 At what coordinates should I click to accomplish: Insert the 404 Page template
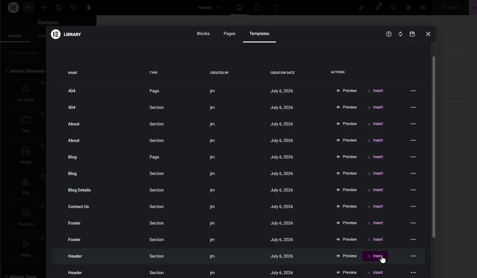click(375, 91)
